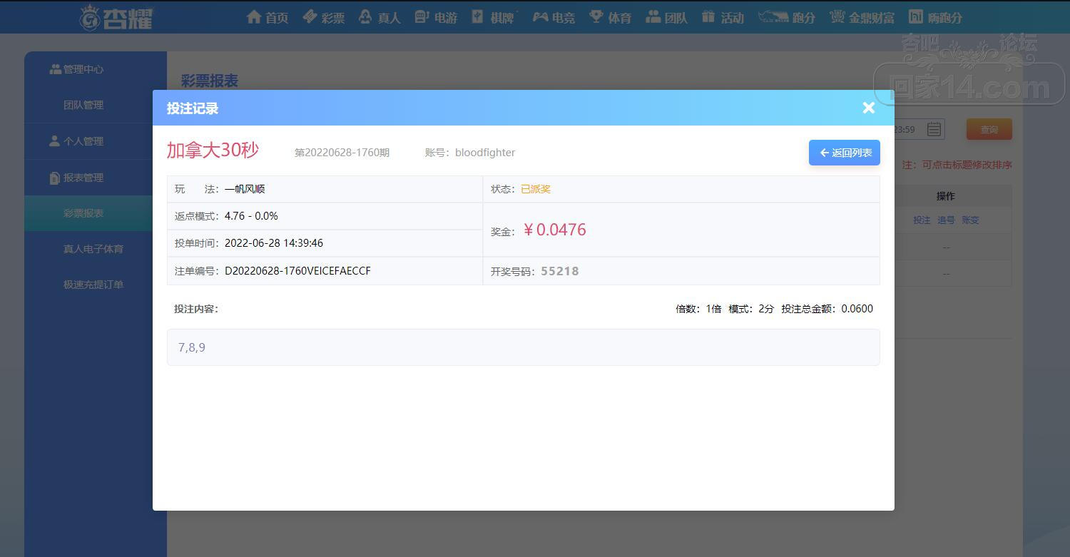
Task: Click the group icon beside 管理中心
Action: point(55,69)
